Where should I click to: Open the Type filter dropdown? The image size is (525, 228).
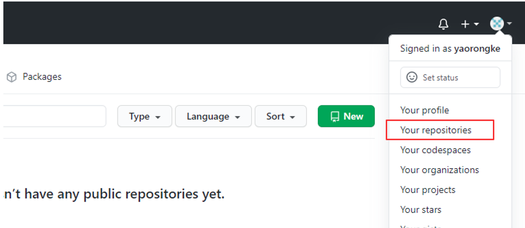(x=145, y=116)
